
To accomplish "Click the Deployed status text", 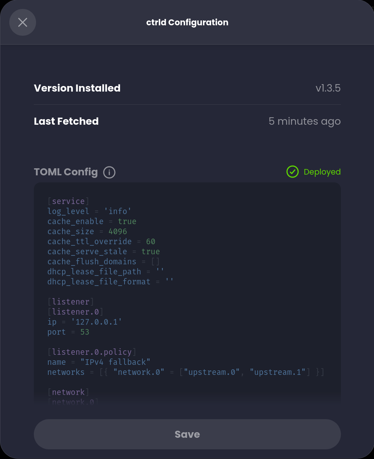I will (322, 172).
